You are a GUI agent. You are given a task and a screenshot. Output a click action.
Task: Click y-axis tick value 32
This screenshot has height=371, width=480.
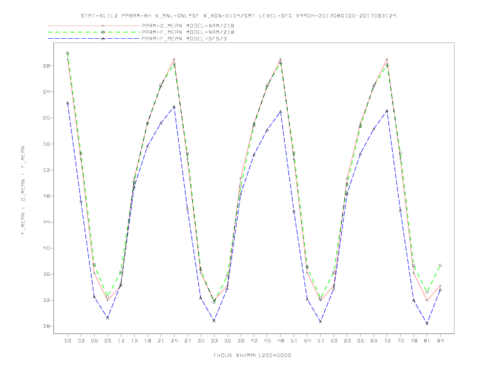click(x=46, y=300)
